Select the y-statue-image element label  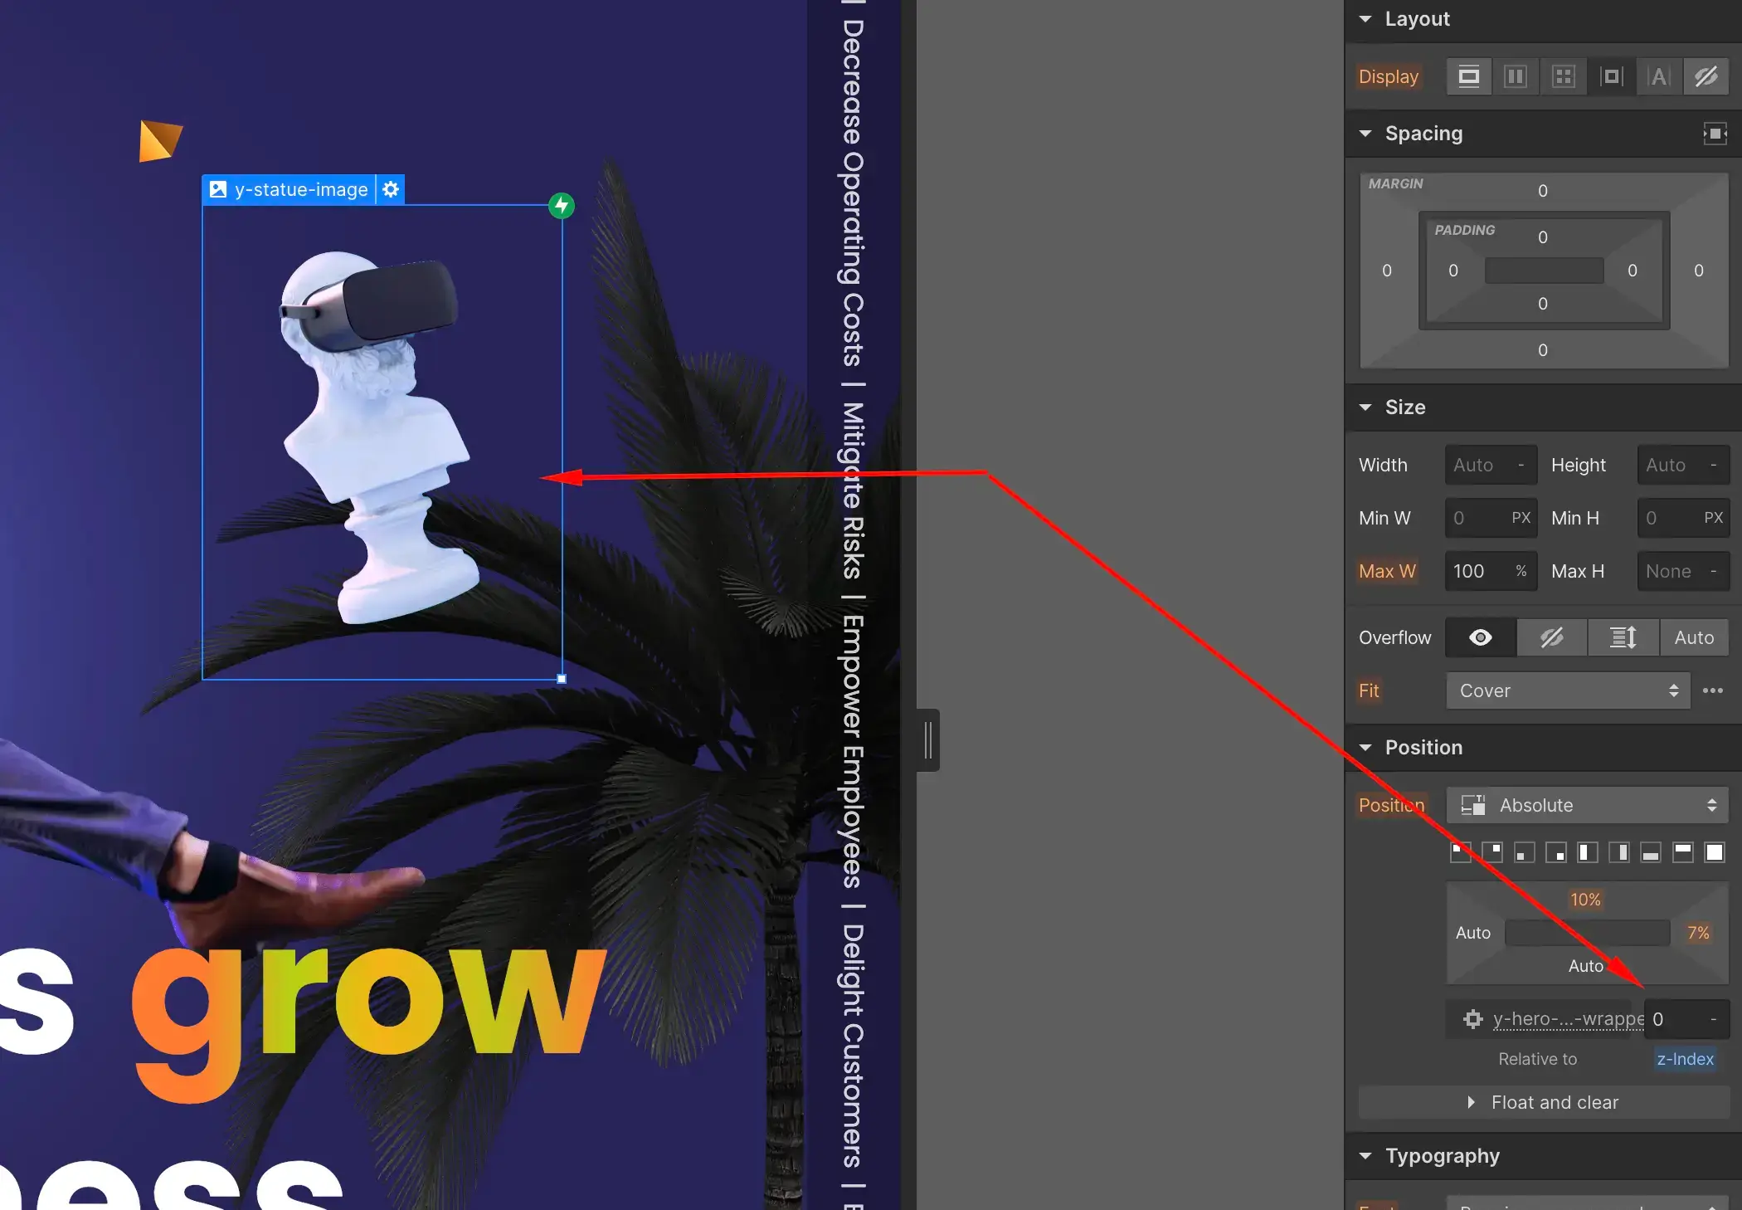click(x=290, y=189)
